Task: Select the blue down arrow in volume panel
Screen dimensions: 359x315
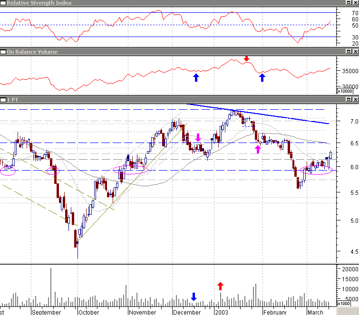Action: coord(194,296)
